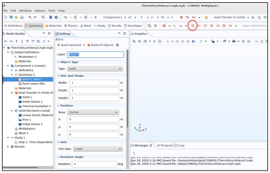This screenshot has height=173, width=270.
Task: Add a Cone geometry primitive
Action: click(199, 26)
